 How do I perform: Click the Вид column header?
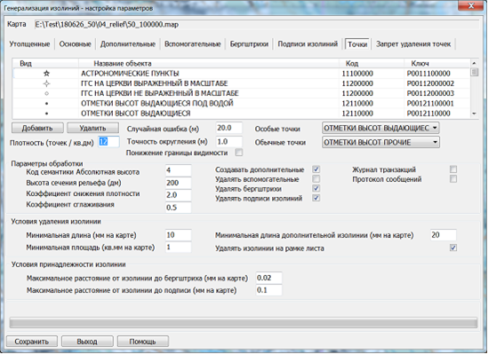click(x=45, y=63)
